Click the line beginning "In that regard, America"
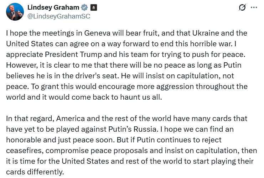Image resolution: width=264 pixels, height=178 pixels. (x=126, y=119)
